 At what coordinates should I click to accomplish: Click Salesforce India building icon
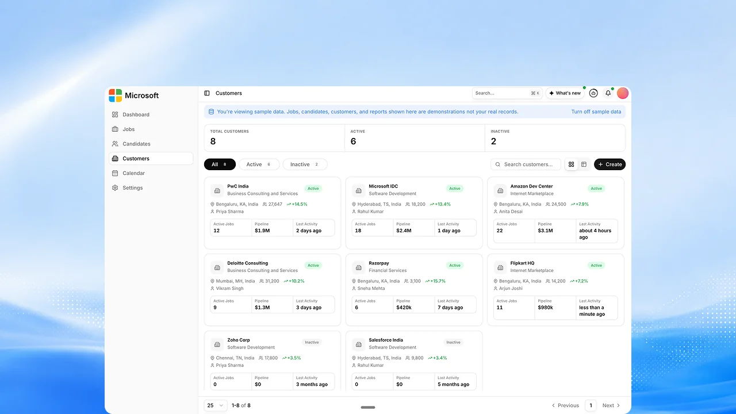[x=359, y=344]
